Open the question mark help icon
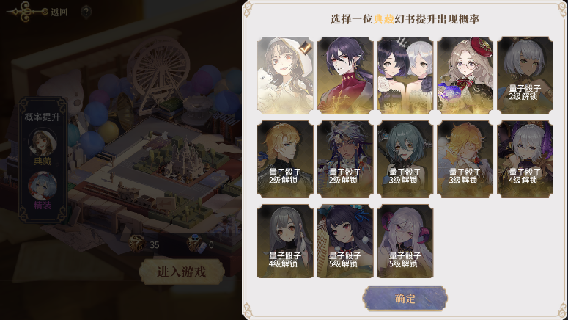The height and width of the screenshot is (320, 568). coord(86,12)
